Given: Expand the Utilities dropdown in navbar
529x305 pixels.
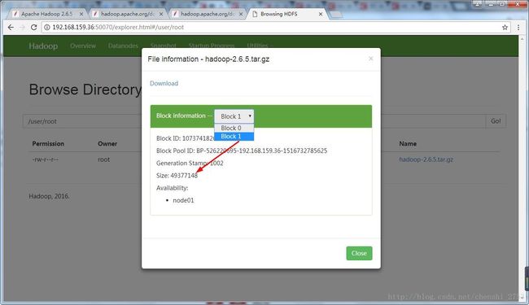Looking at the screenshot, I should coord(260,46).
